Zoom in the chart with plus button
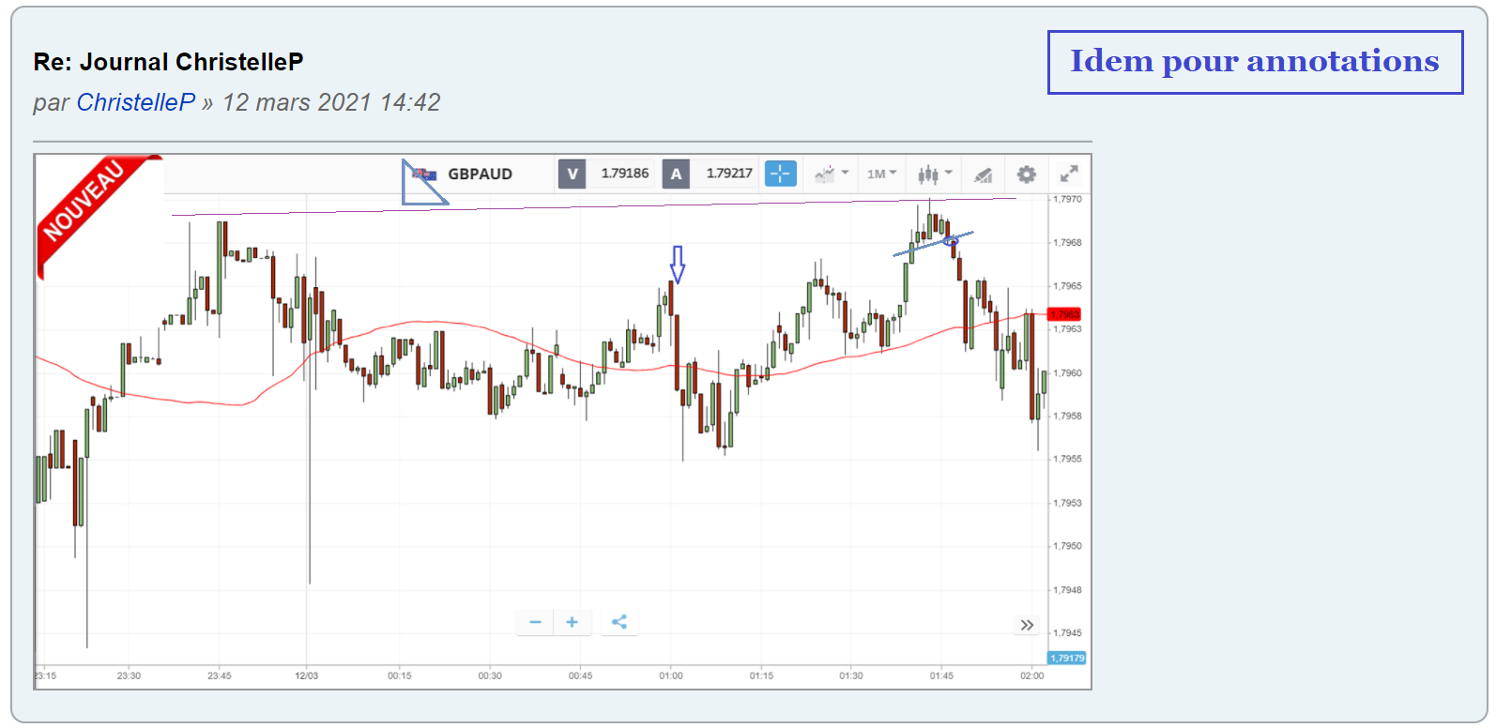Image resolution: width=1496 pixels, height=728 pixels. (x=572, y=622)
